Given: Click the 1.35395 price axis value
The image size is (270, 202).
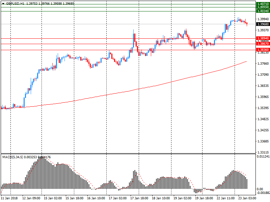Looking at the screenshot, I should click(263, 108).
